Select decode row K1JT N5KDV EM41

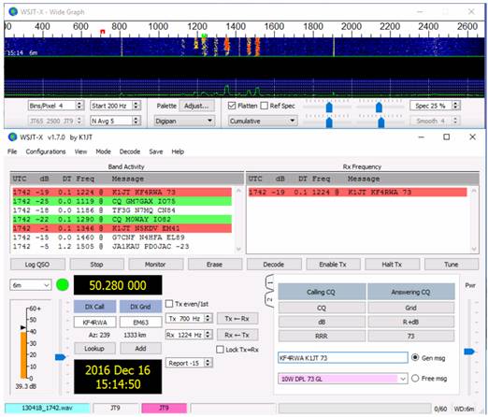[x=122, y=228]
